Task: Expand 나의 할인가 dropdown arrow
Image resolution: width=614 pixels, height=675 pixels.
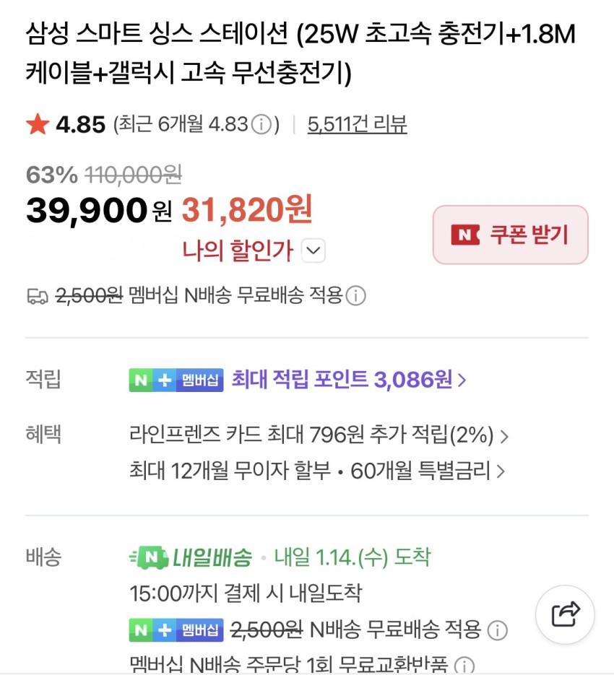Action: point(312,251)
